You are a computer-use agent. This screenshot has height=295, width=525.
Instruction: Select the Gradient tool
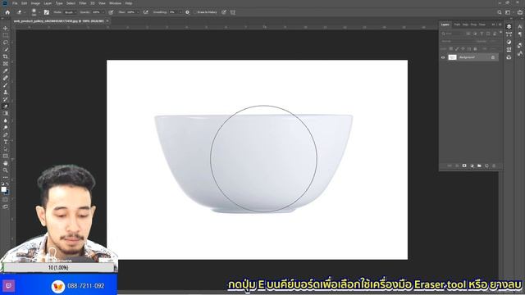(x=6, y=113)
